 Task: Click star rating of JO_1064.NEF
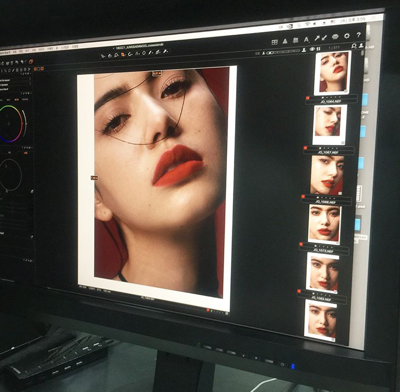pos(331,97)
